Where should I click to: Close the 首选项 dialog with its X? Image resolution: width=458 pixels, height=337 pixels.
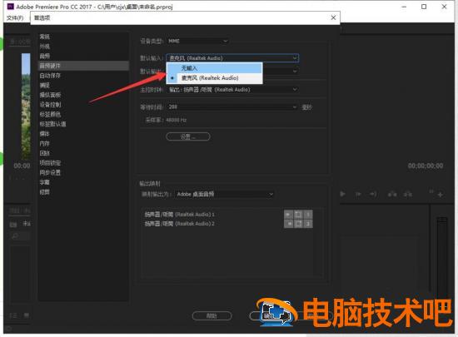coord(333,17)
